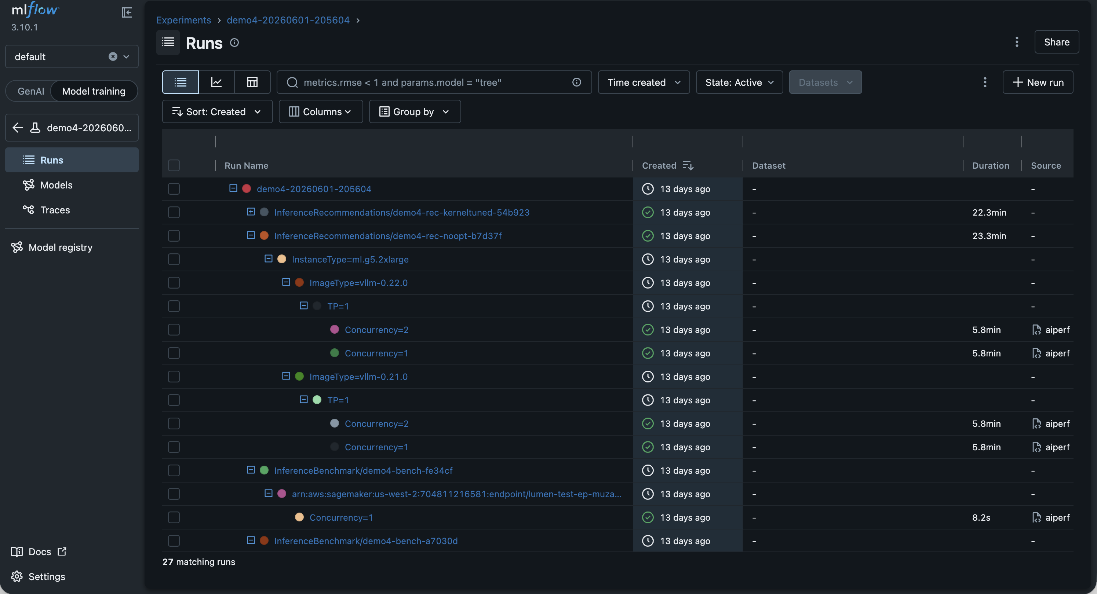Check the ImageType=vllm-0.22.0 row checkbox

tap(174, 283)
